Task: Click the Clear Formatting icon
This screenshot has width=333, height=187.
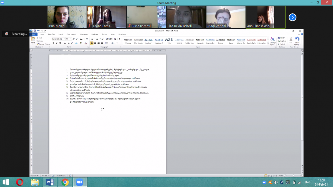Action: [x=87, y=39]
